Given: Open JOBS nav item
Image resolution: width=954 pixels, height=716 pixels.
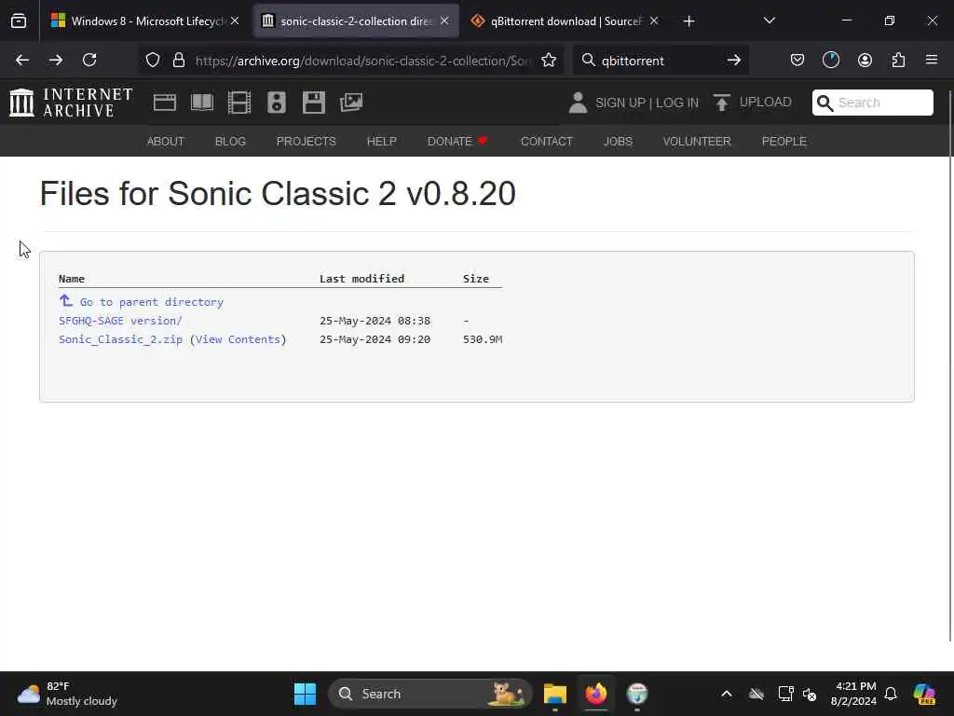Looking at the screenshot, I should 619,142.
